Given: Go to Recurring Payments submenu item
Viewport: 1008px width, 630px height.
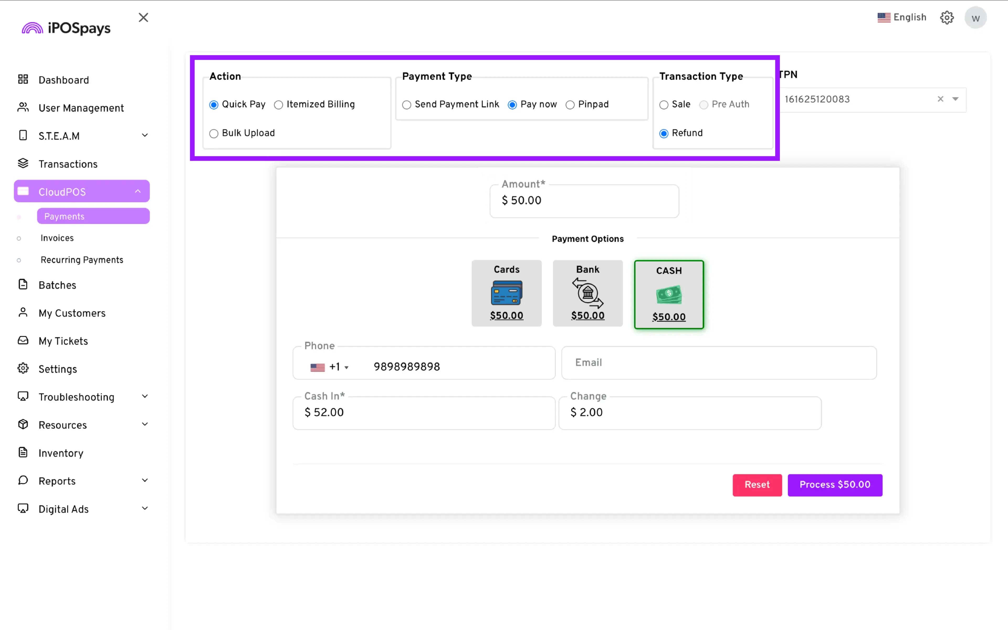Looking at the screenshot, I should pos(82,260).
